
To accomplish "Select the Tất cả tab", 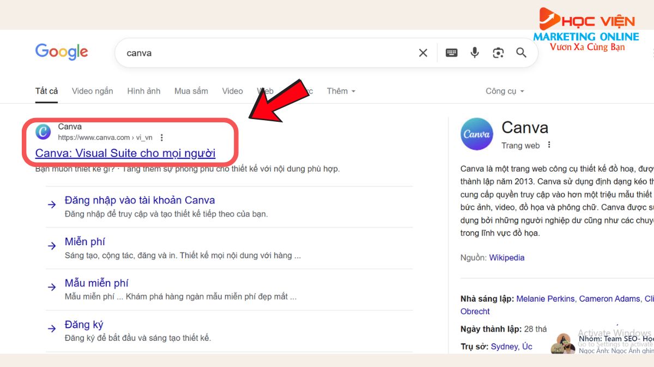I will pyautogui.click(x=47, y=91).
